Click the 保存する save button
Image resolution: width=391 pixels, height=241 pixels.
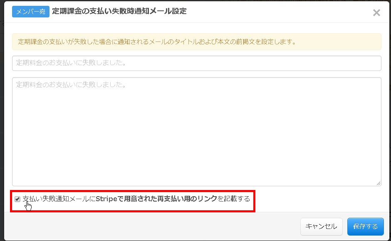coord(365,226)
